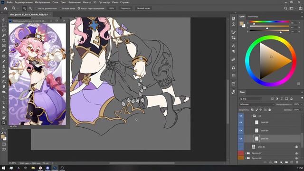Select the Type tool
Screen dimensions: 304x171
[4, 102]
